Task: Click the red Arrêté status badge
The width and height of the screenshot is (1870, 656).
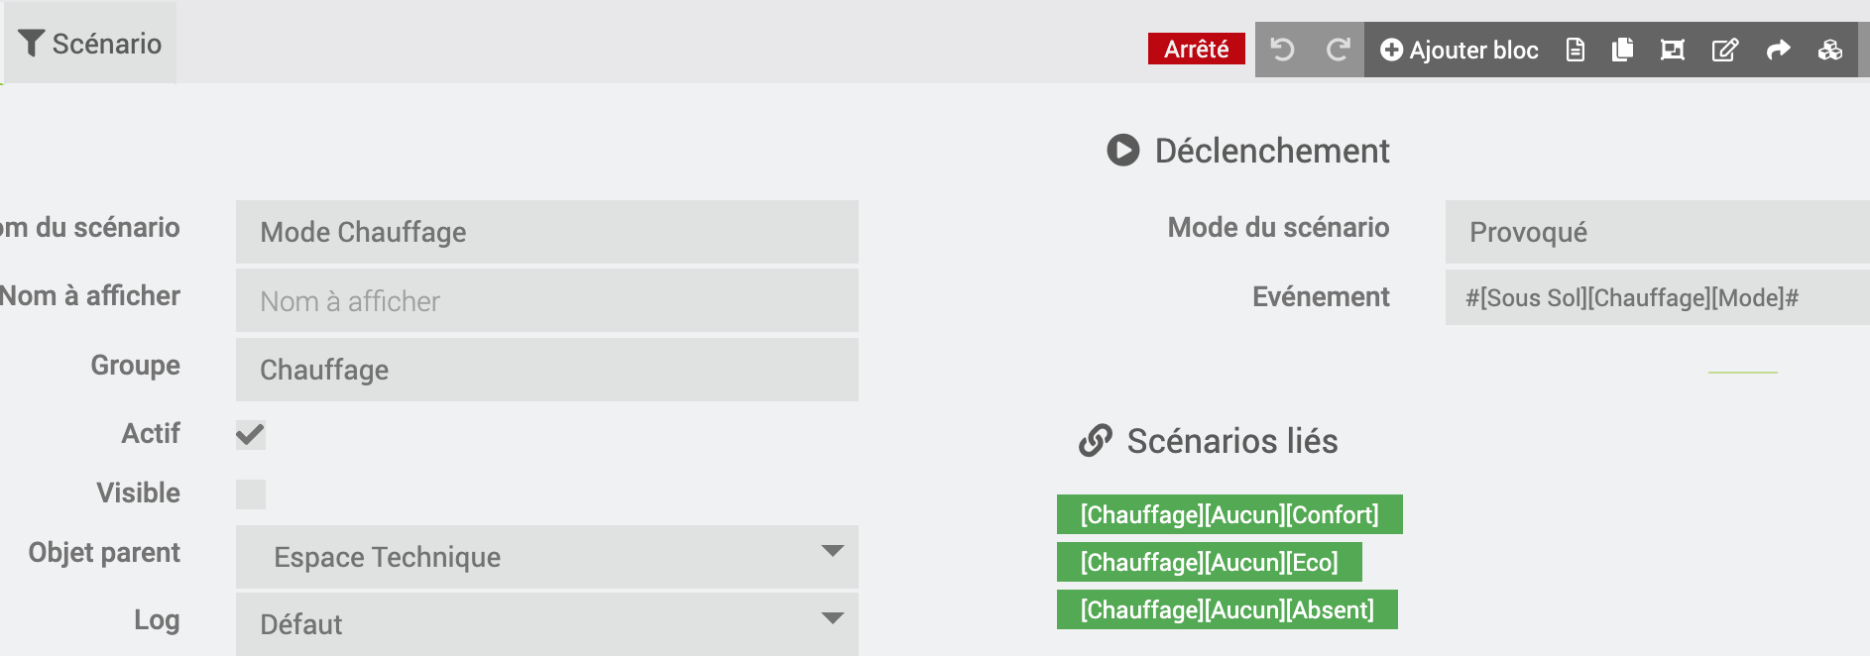Action: point(1196,50)
